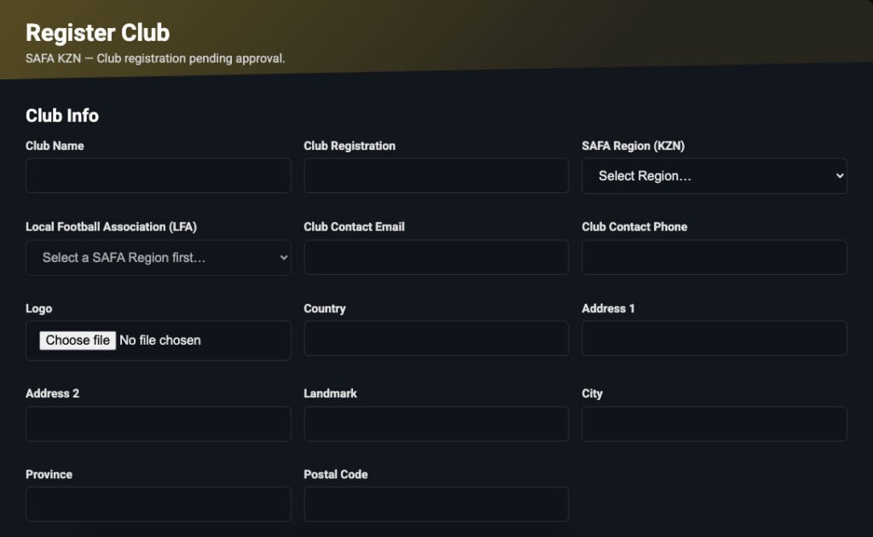
Task: Click the 'No file chosen' text
Action: click(x=160, y=340)
